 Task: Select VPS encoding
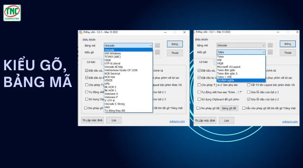(128, 84)
